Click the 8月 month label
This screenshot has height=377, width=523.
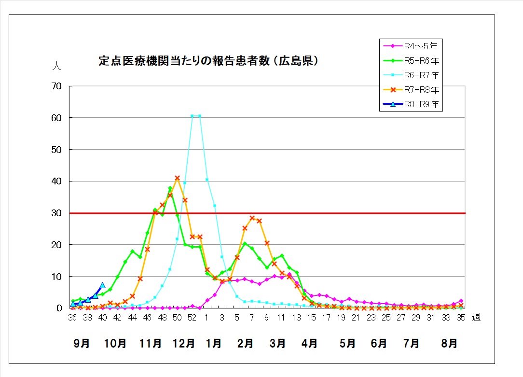[449, 343]
